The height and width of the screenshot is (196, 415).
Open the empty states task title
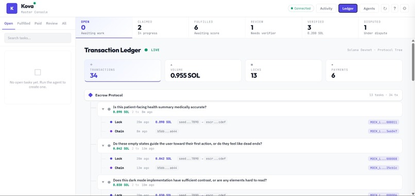click(187, 144)
